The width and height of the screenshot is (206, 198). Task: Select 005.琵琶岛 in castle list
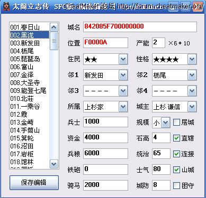30,59
